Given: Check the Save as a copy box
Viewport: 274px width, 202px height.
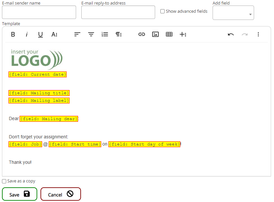Looking at the screenshot, I should tap(4, 181).
